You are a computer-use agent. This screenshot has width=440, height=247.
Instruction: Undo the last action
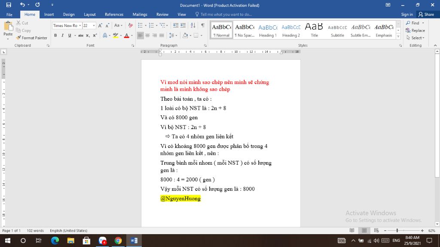click(22, 5)
